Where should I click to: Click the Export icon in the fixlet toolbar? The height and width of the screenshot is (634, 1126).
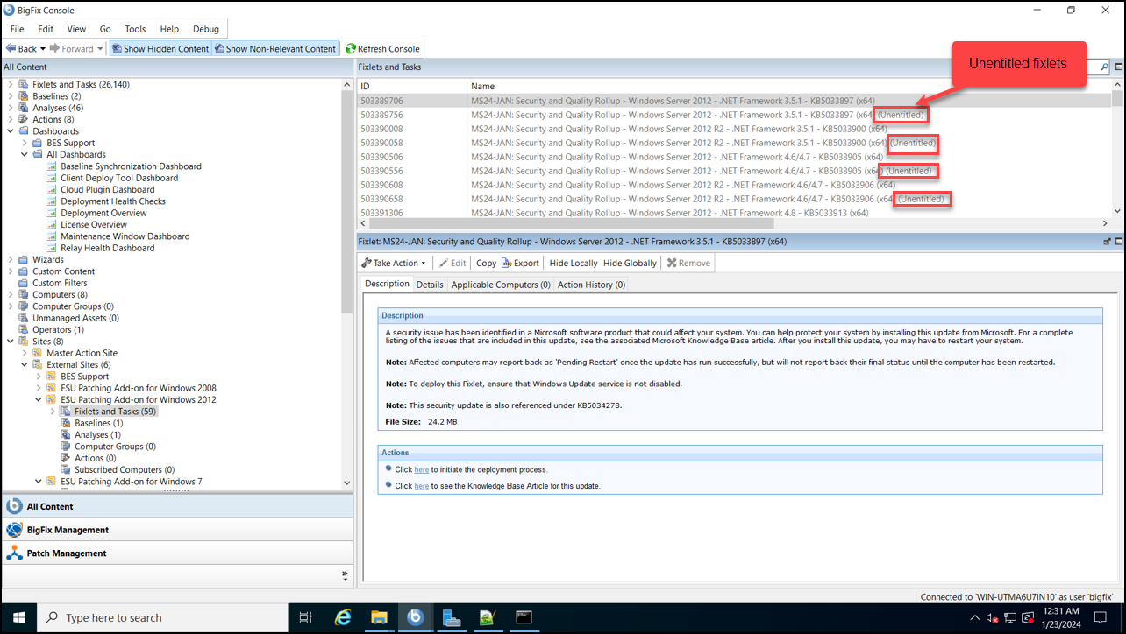[x=506, y=263]
